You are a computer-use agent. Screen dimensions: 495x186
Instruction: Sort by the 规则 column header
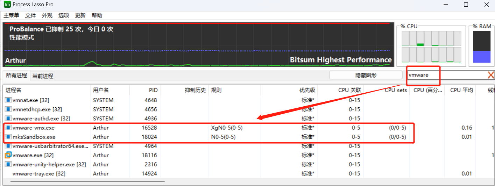click(235, 90)
